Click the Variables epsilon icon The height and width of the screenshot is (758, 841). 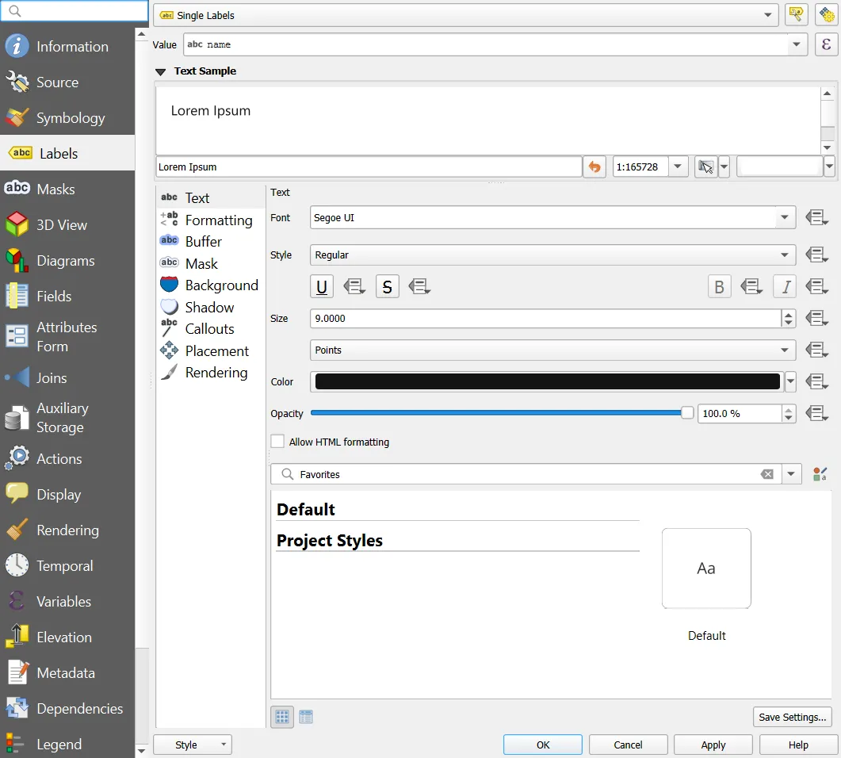pos(17,601)
